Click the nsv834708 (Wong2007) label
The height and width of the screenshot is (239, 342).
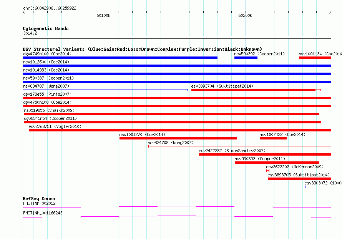[x=171, y=143]
